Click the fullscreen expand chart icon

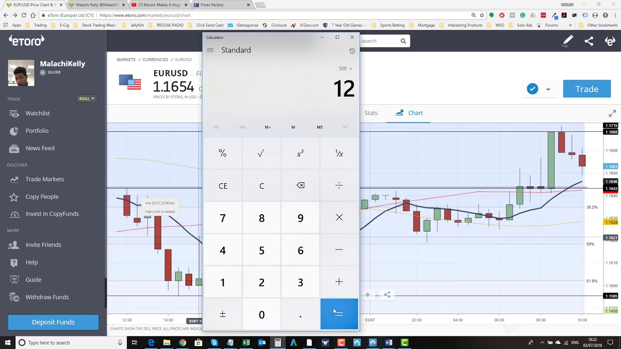pyautogui.click(x=612, y=113)
